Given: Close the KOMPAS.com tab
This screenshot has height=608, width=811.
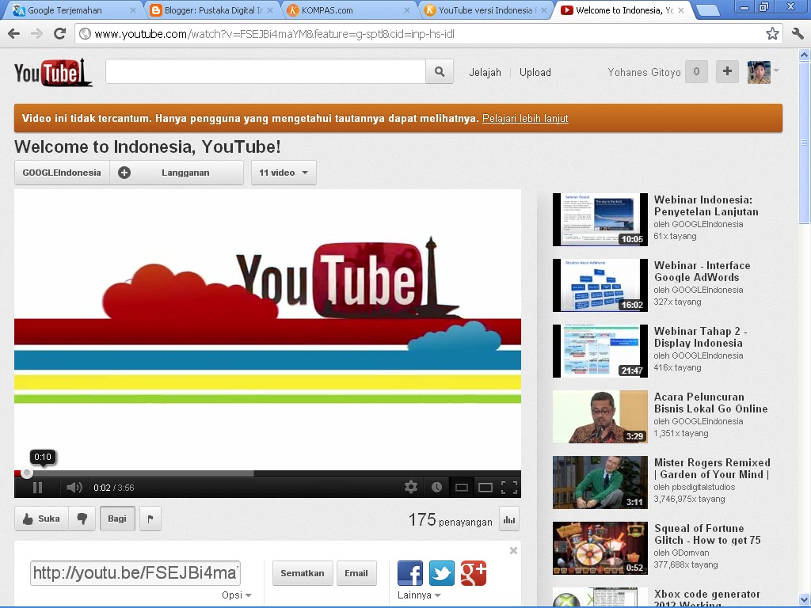Looking at the screenshot, I should pos(407,9).
